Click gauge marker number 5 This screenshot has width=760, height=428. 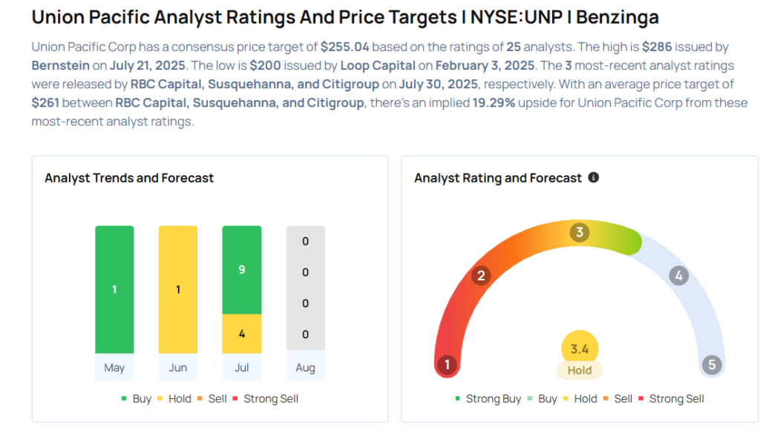(712, 364)
